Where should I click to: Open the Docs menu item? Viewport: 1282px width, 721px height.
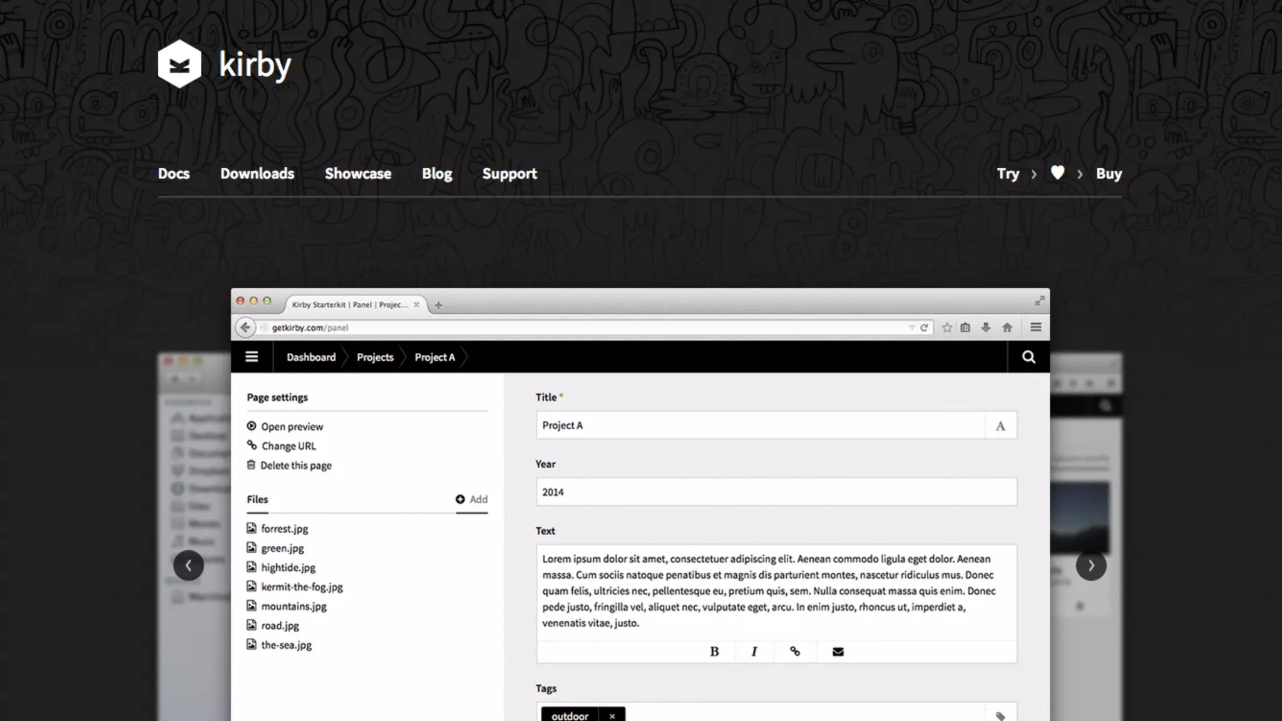coord(173,173)
